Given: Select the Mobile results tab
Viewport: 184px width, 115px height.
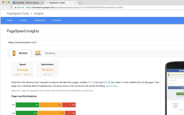Looking at the screenshot, I should [20, 53].
